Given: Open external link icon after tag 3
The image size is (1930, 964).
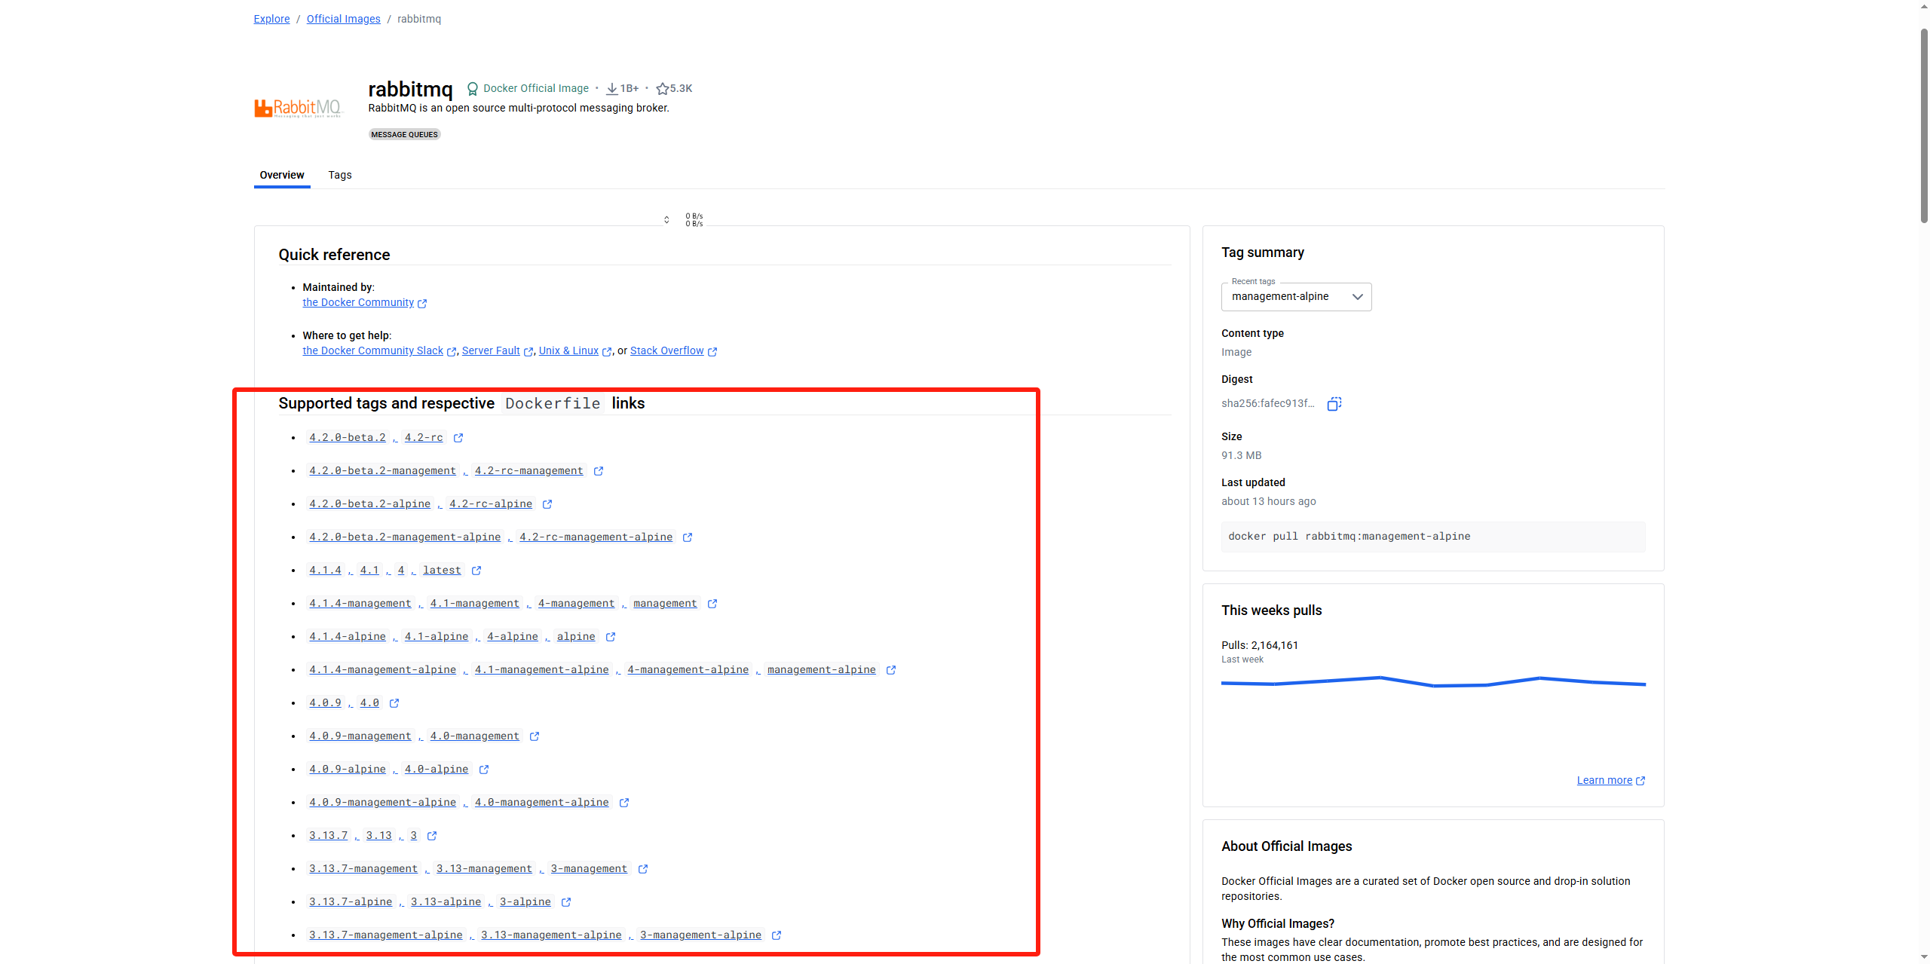Looking at the screenshot, I should pyautogui.click(x=432, y=836).
